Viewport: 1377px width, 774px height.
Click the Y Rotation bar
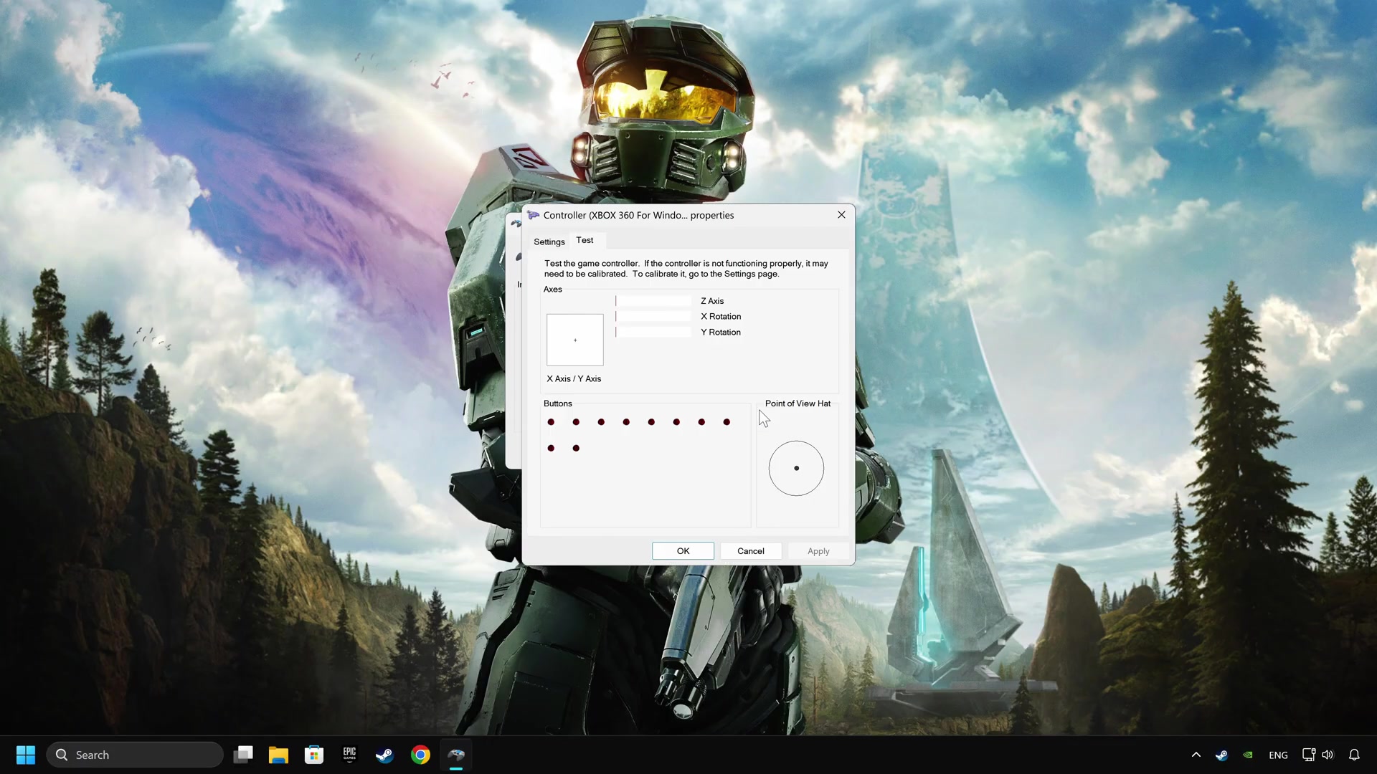653,333
